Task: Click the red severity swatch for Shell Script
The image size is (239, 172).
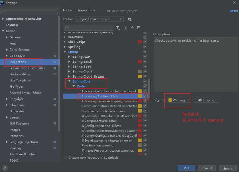Action: (x=140, y=42)
